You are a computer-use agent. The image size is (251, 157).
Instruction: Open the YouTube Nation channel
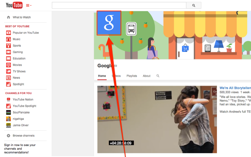click(23, 99)
